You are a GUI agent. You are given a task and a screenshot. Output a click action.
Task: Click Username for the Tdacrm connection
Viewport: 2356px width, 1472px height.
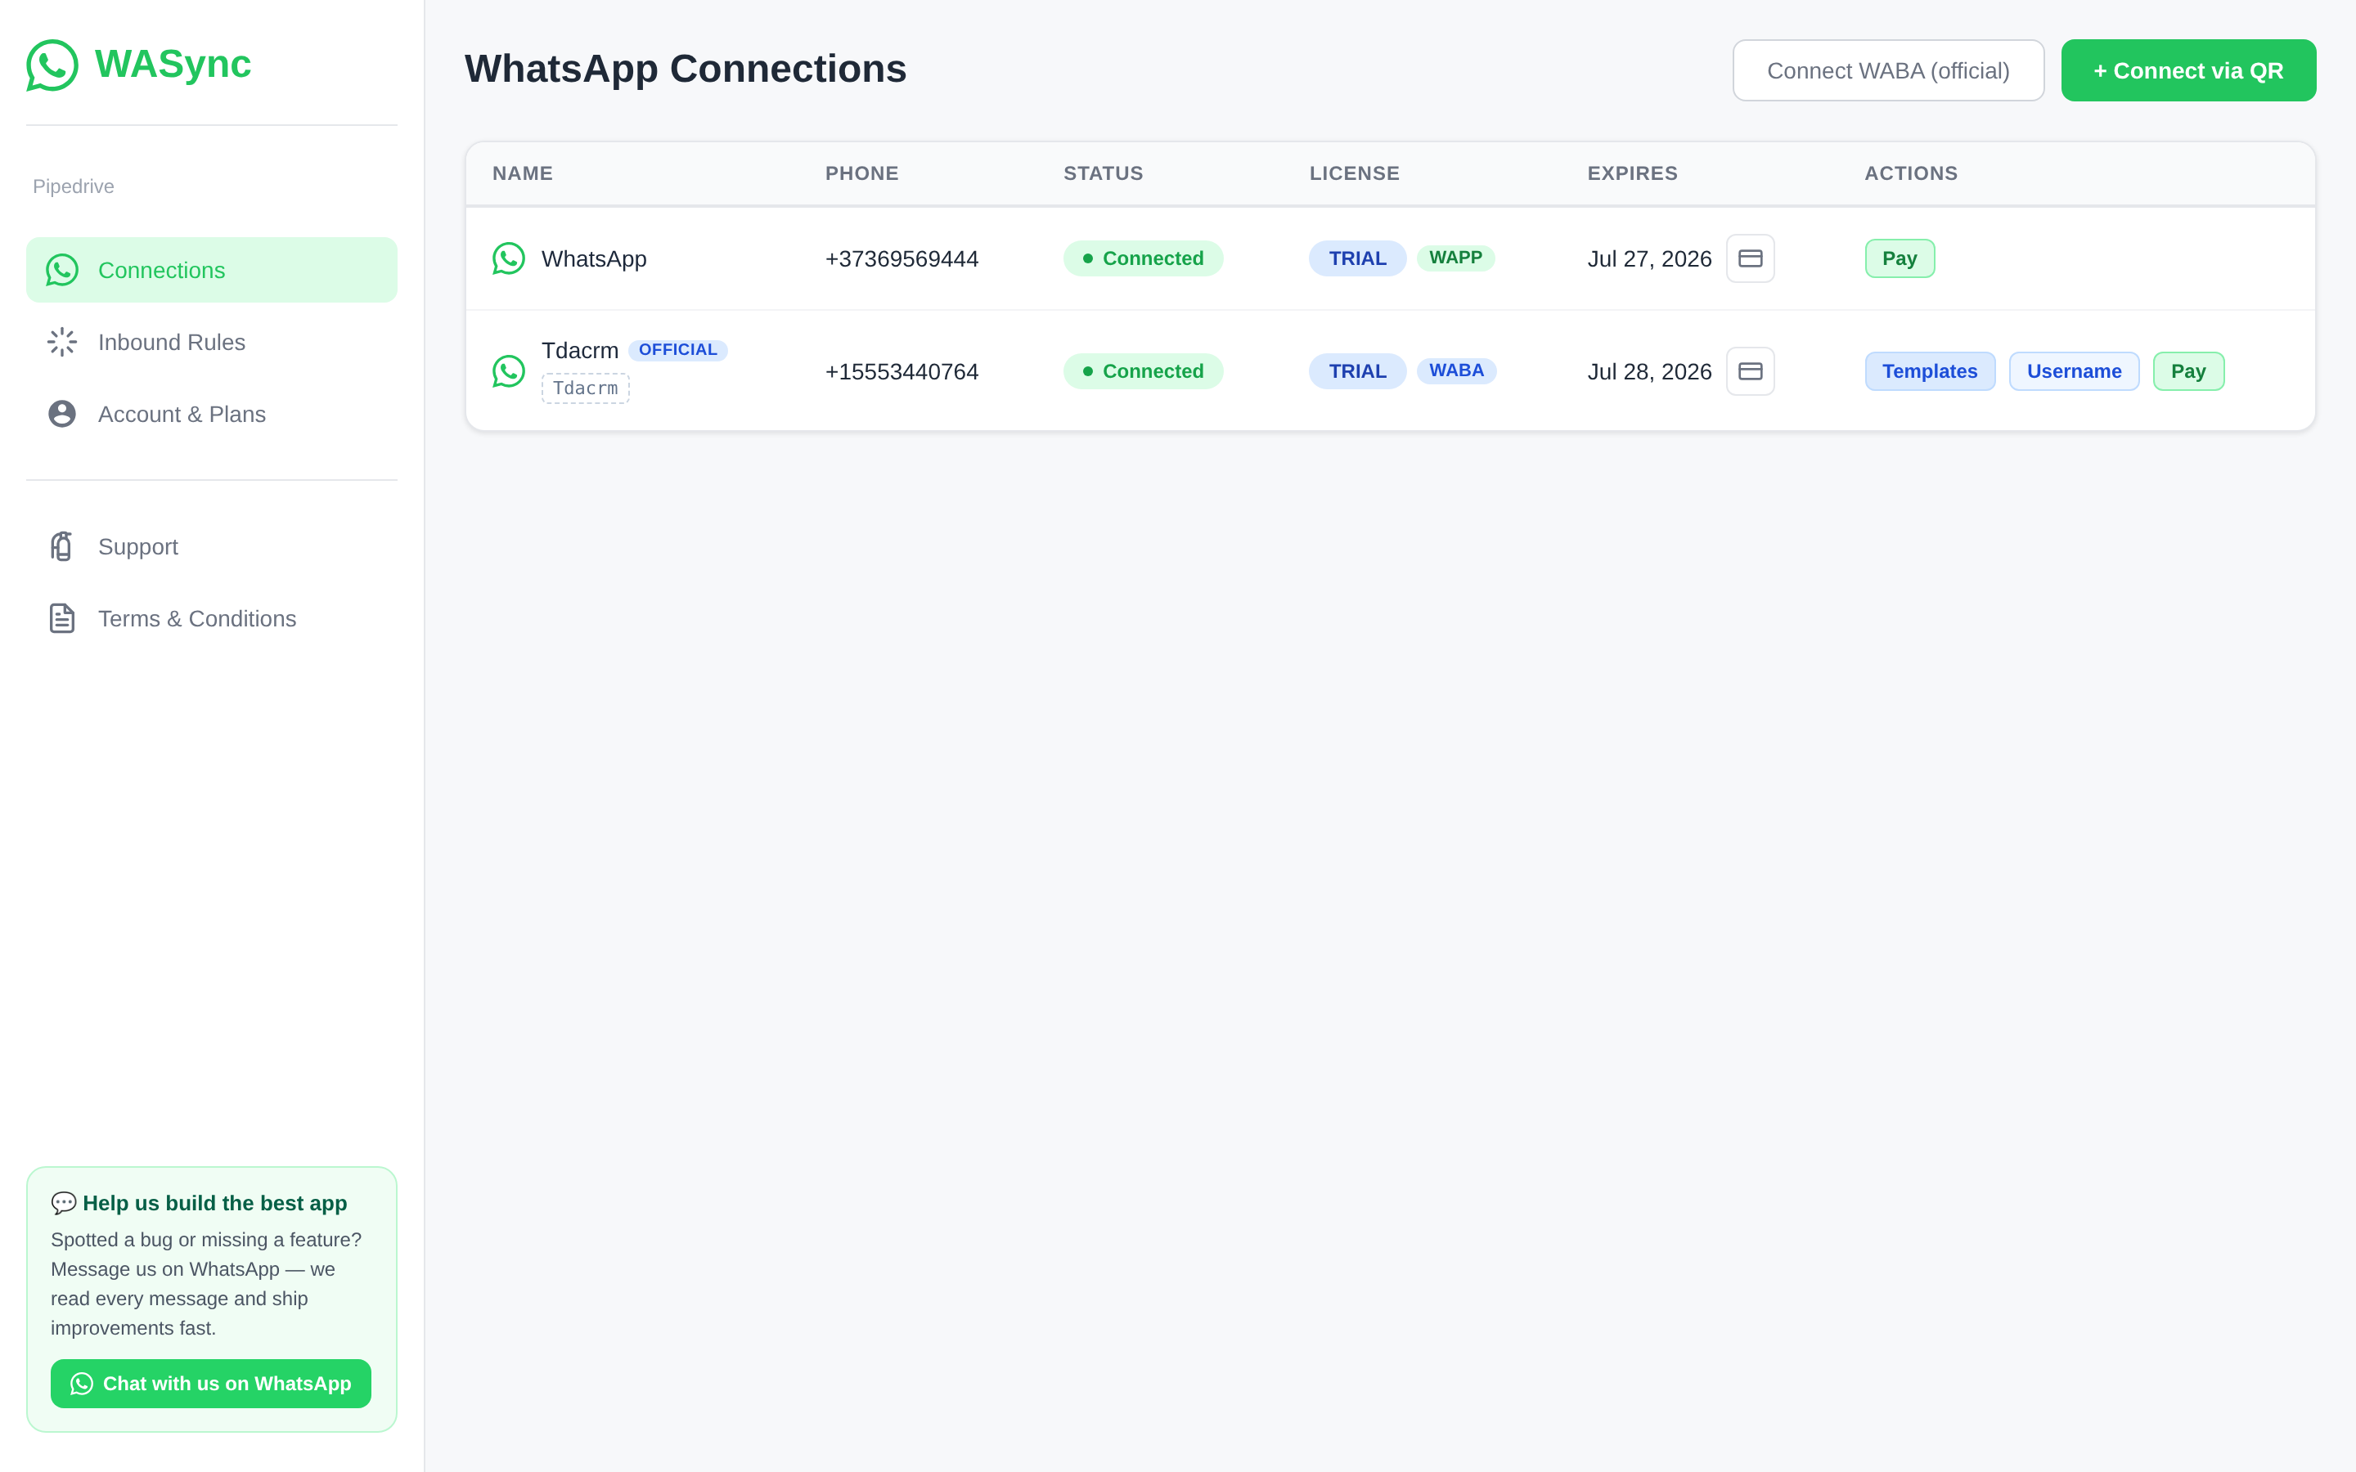2074,371
